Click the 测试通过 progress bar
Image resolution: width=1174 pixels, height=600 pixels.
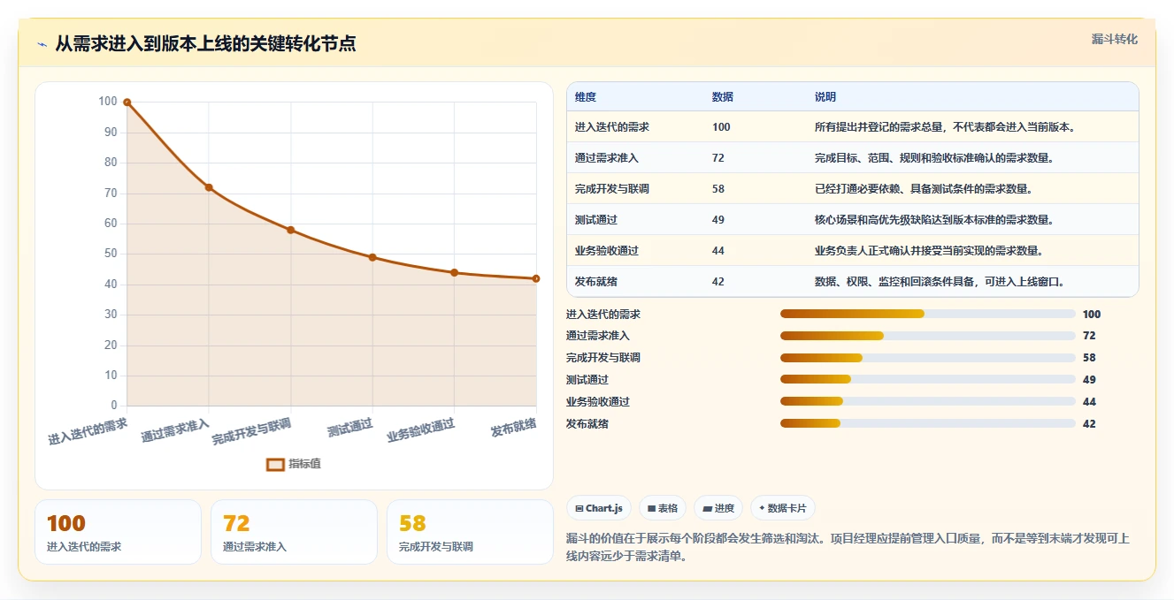[928, 380]
